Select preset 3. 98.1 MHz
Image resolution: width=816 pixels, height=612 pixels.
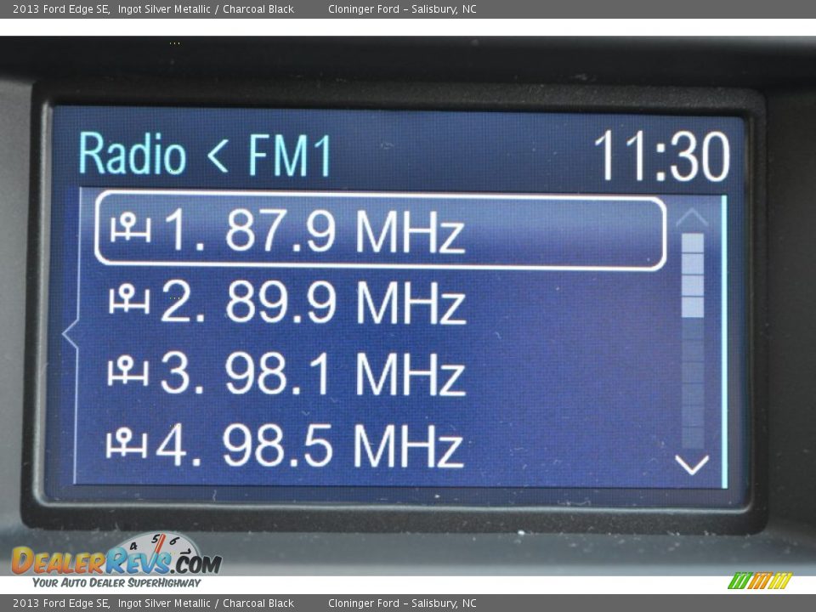pyautogui.click(x=286, y=374)
